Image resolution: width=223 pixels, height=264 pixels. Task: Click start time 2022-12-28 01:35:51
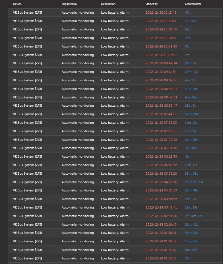pos(161,233)
